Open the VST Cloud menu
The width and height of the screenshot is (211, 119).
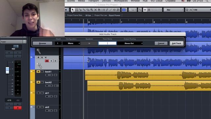pos(156,1)
